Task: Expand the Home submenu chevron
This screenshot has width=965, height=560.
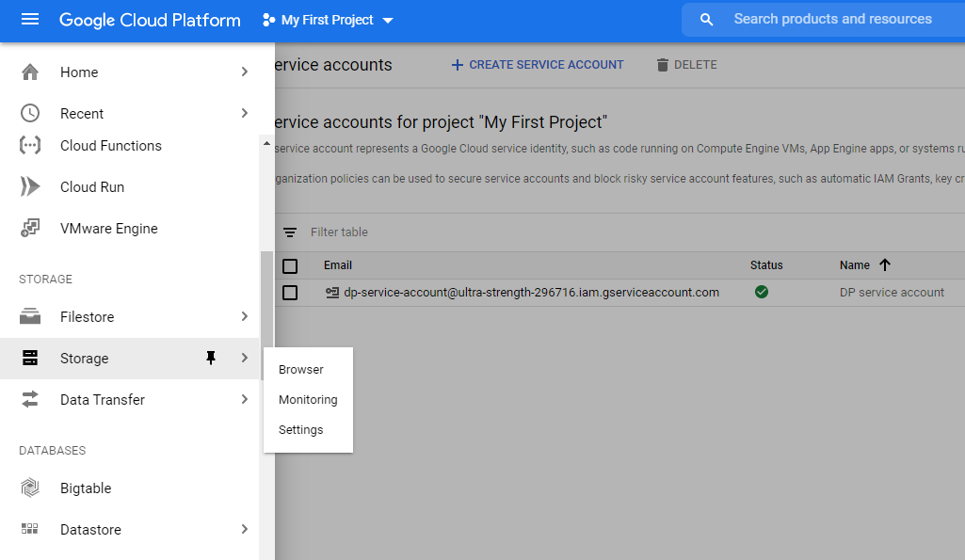Action: [x=245, y=72]
